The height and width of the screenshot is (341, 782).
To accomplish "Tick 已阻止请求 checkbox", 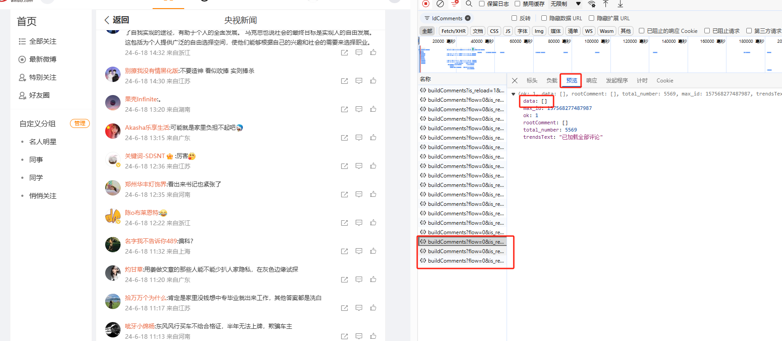I will [707, 31].
